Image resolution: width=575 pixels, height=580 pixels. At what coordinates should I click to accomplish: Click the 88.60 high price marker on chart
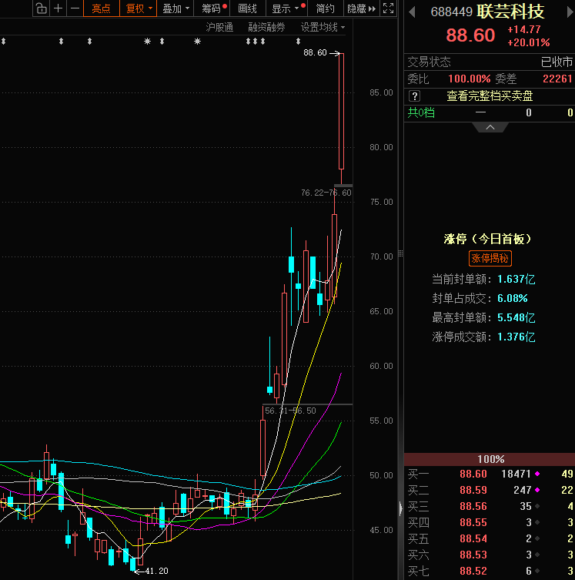(316, 53)
